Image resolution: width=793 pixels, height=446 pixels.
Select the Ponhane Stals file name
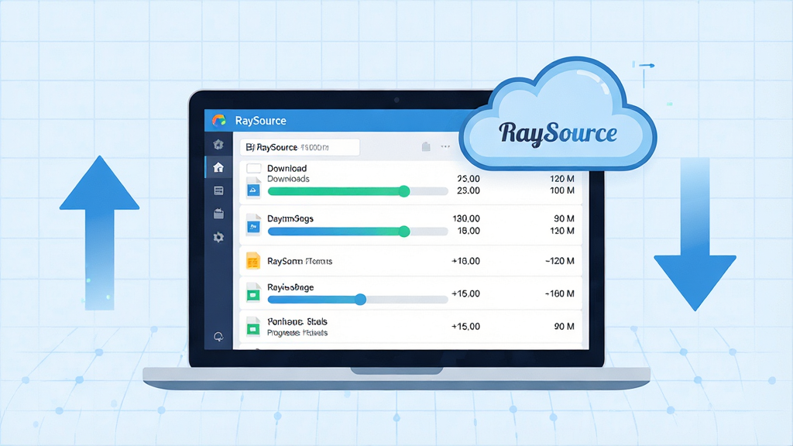tap(297, 321)
